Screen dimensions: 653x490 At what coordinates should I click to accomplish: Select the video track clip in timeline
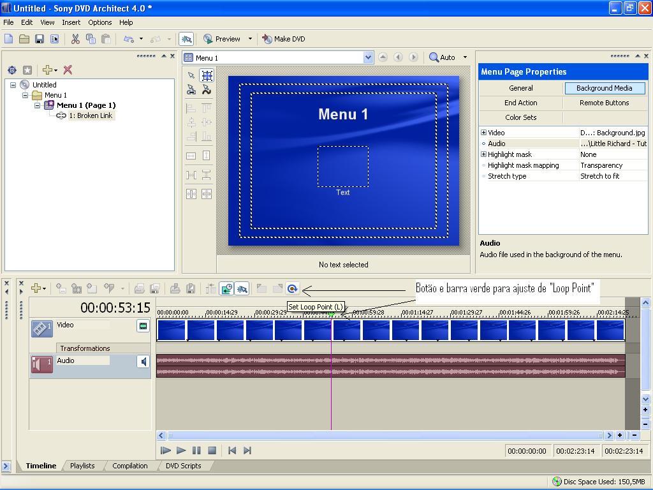[x=391, y=330]
